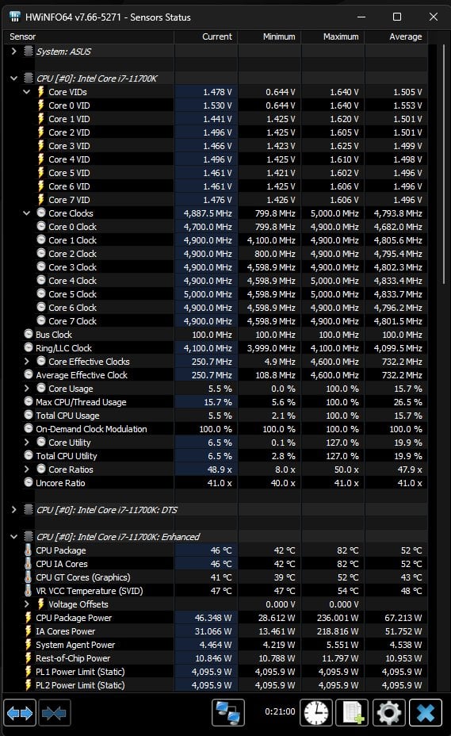
Task: Collapse the CPU [#0]: Intel Core i7-11700K group
Action: point(13,79)
